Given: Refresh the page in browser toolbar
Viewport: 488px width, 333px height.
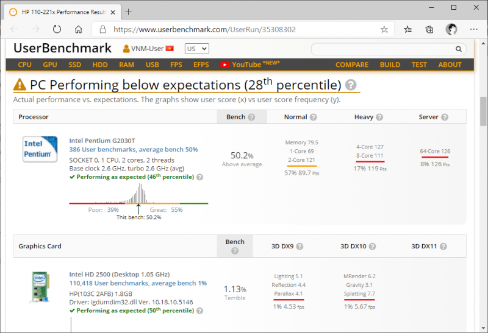Looking at the screenshot, I should (x=57, y=29).
